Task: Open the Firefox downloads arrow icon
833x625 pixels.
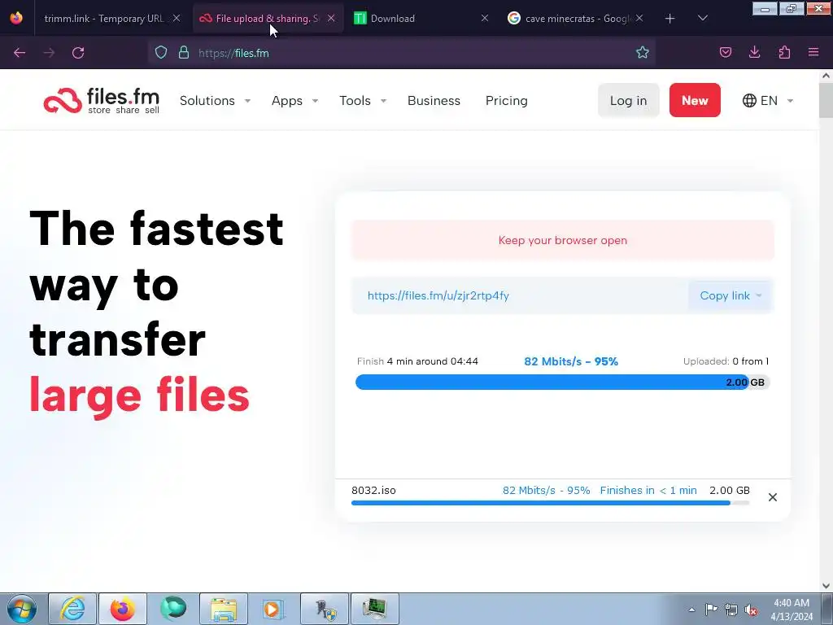Action: pos(754,53)
